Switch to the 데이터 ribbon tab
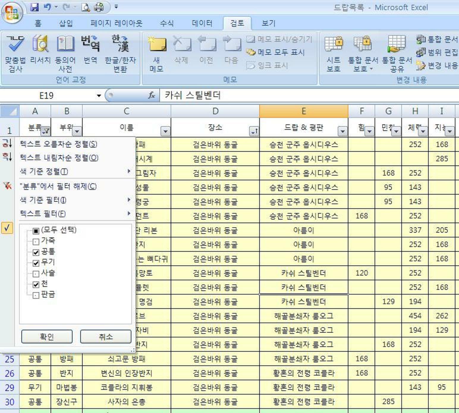Viewport: 459px width, 413px height. [202, 23]
